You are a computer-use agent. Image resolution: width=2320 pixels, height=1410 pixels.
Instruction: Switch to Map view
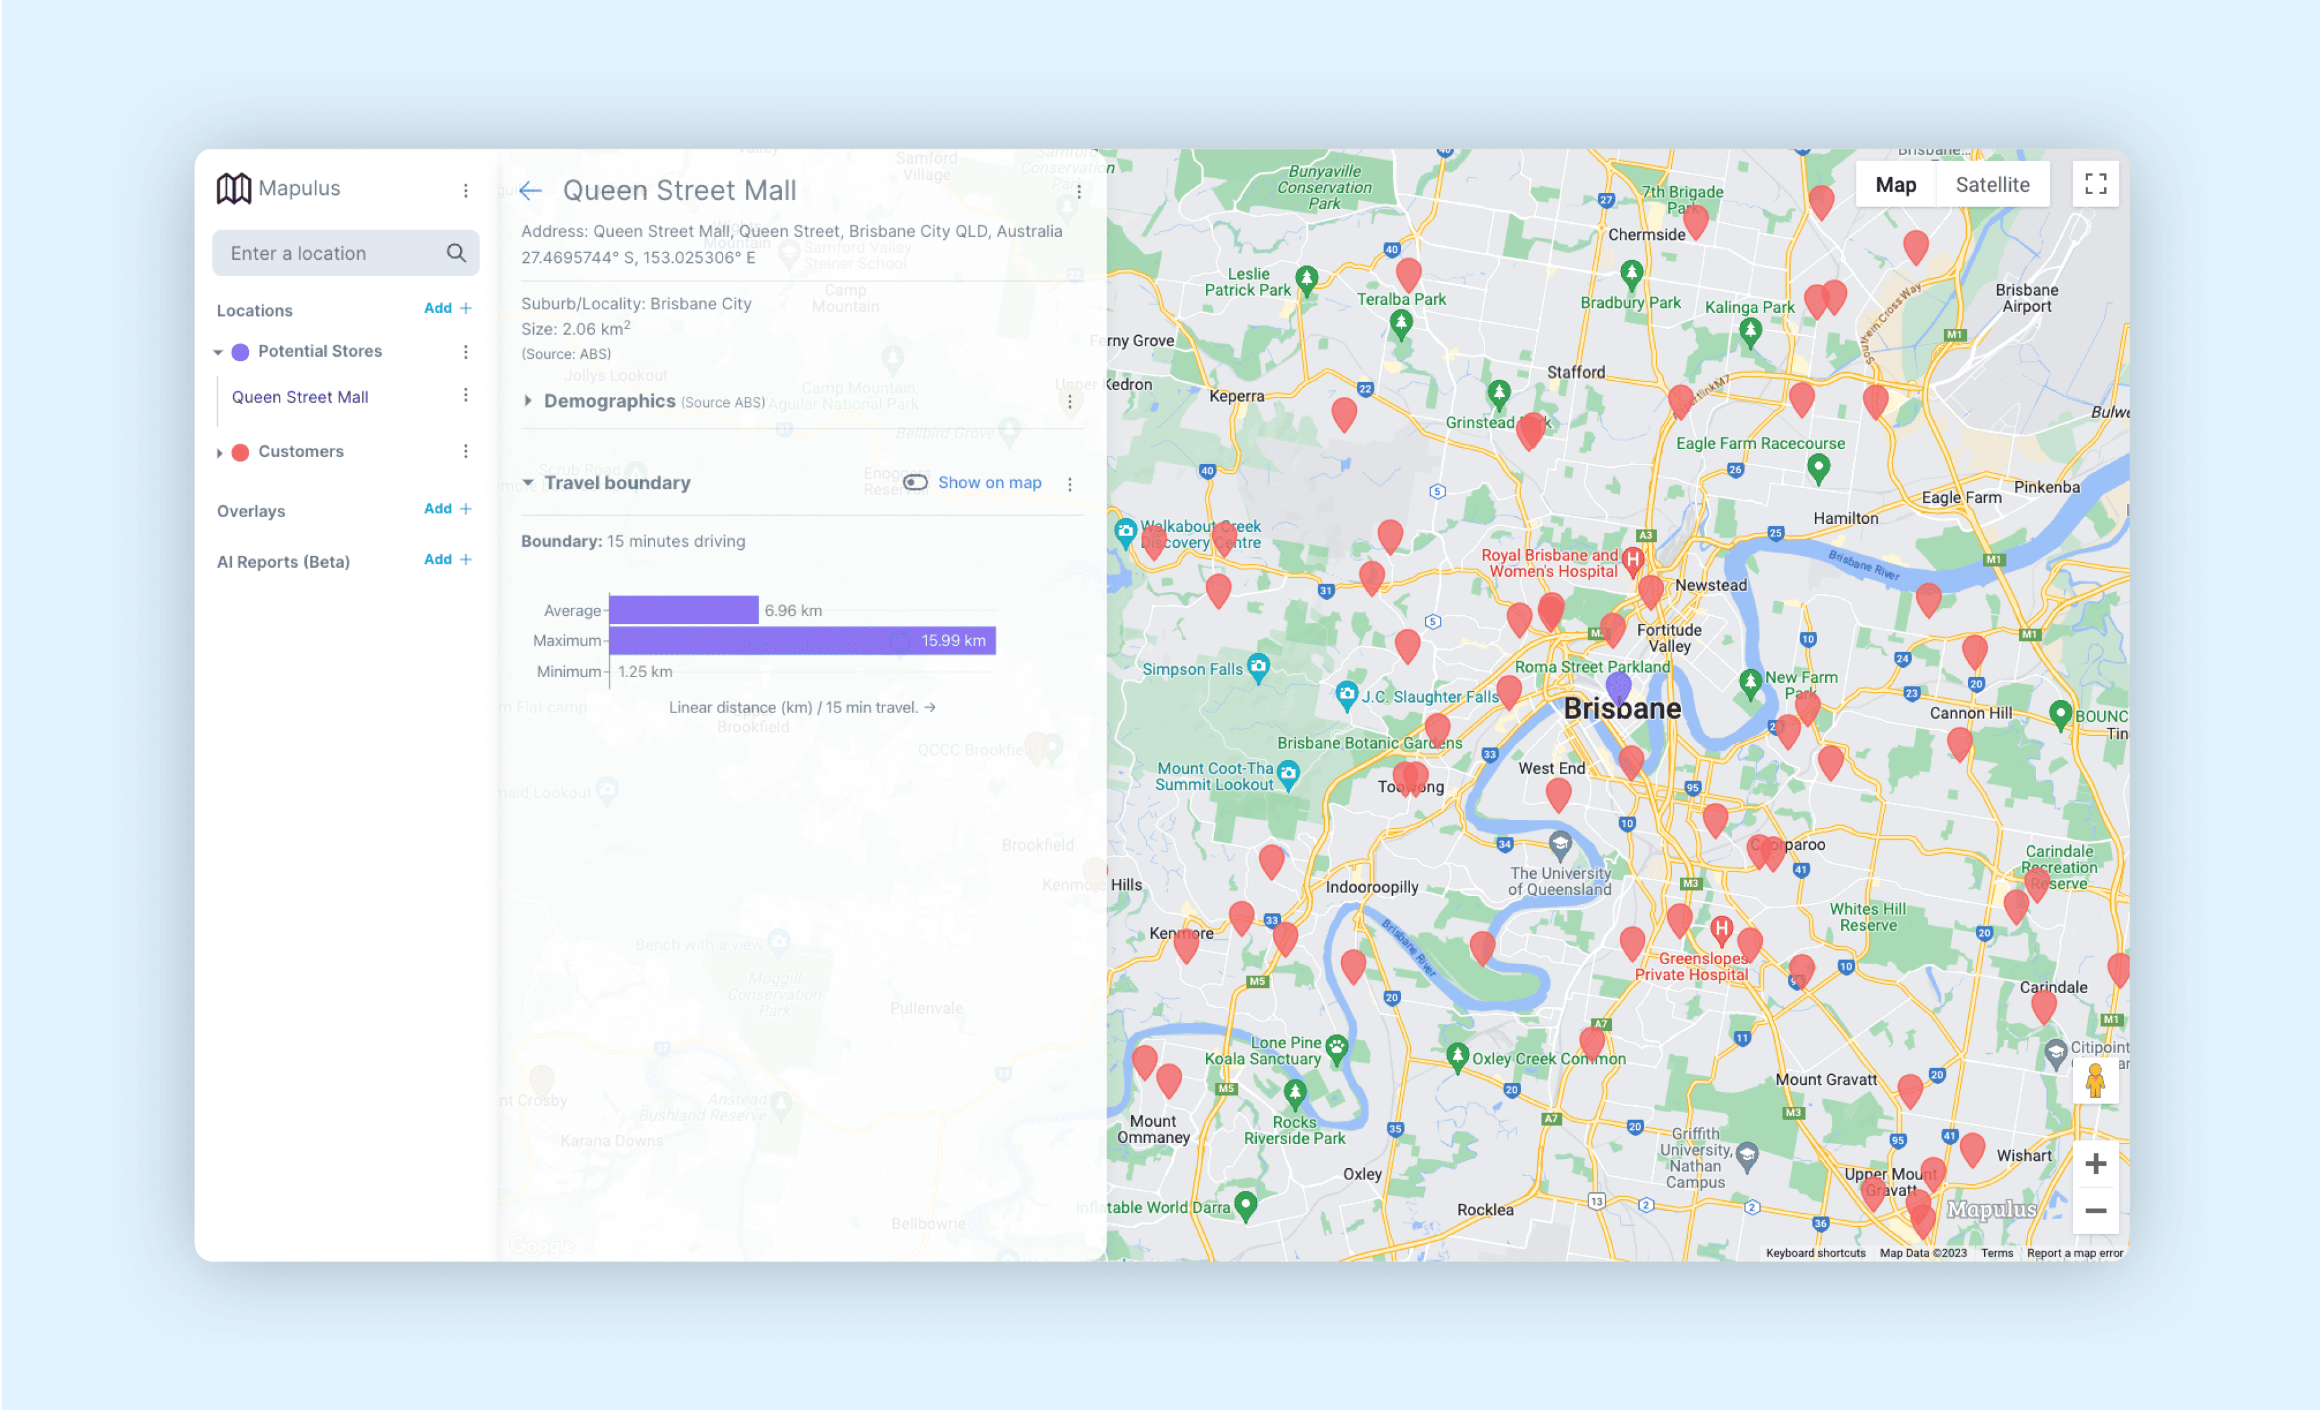pyautogui.click(x=1895, y=184)
